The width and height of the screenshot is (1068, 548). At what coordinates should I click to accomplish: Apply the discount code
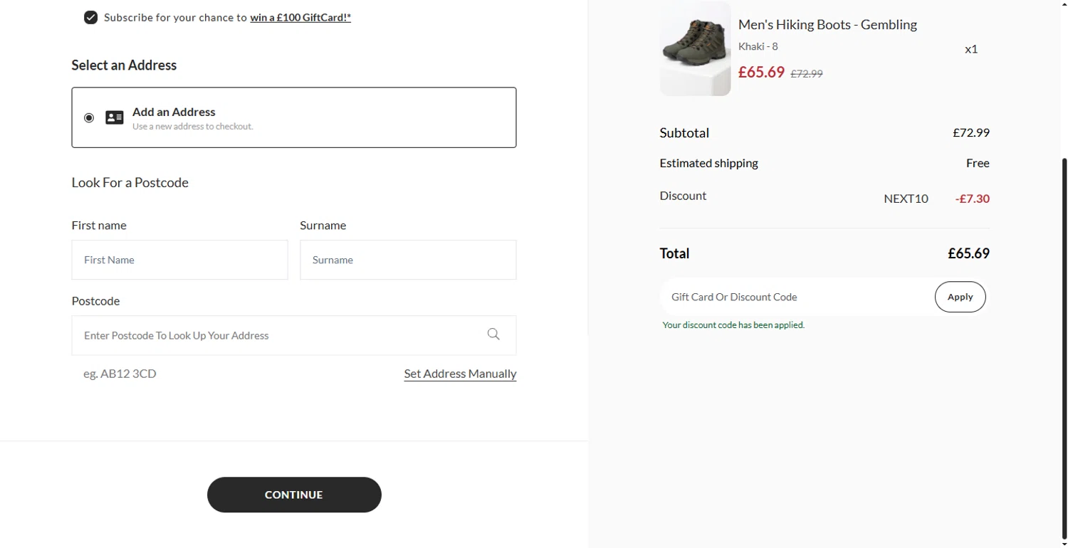(x=960, y=297)
